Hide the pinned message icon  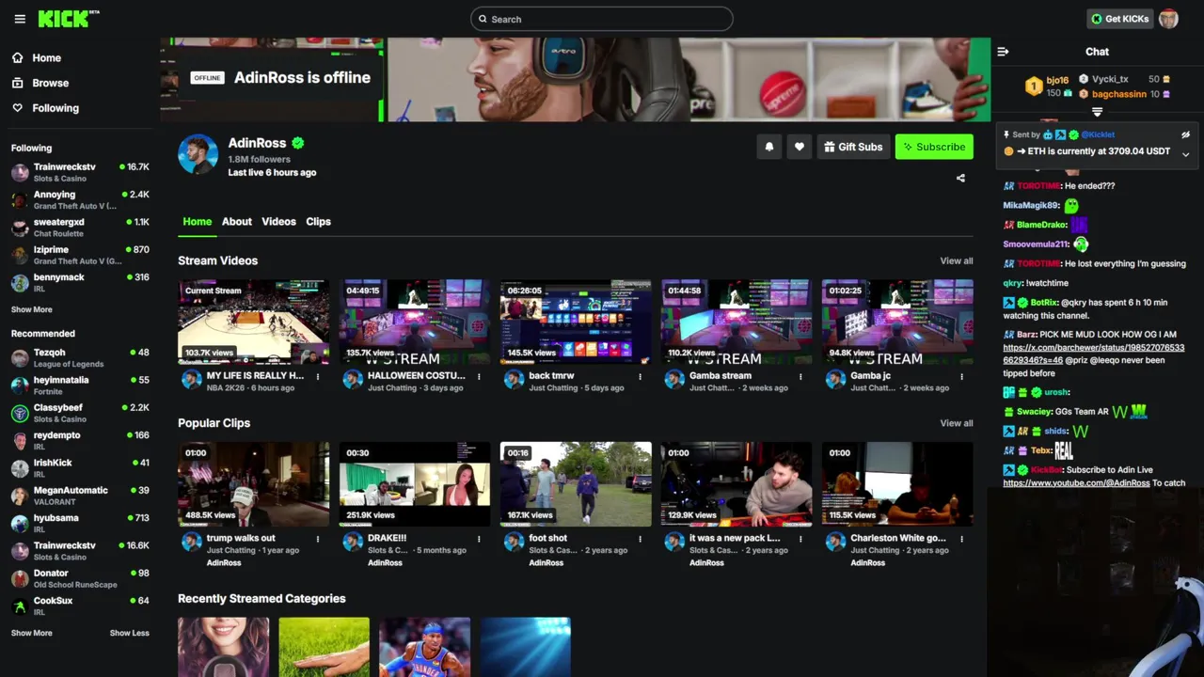click(1185, 134)
